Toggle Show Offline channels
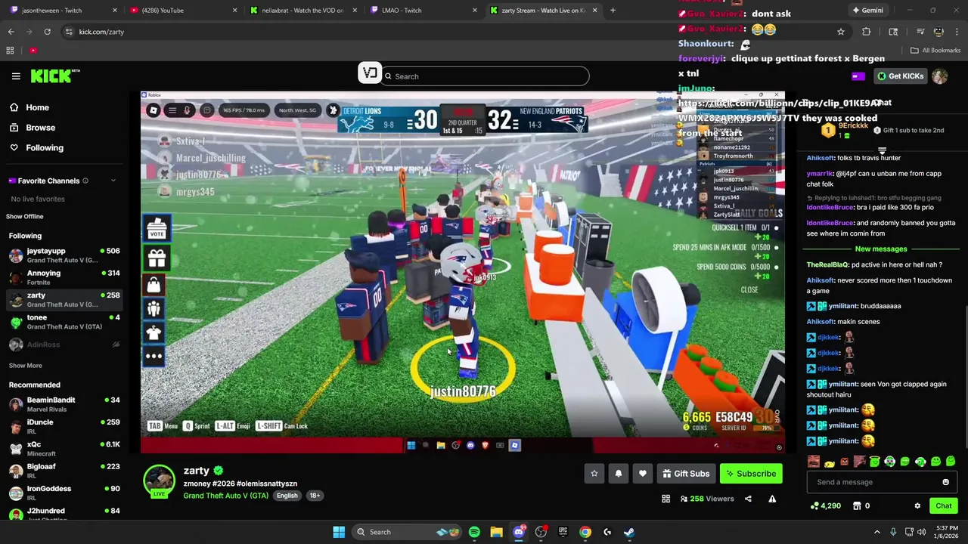The width and height of the screenshot is (968, 544). tap(25, 216)
